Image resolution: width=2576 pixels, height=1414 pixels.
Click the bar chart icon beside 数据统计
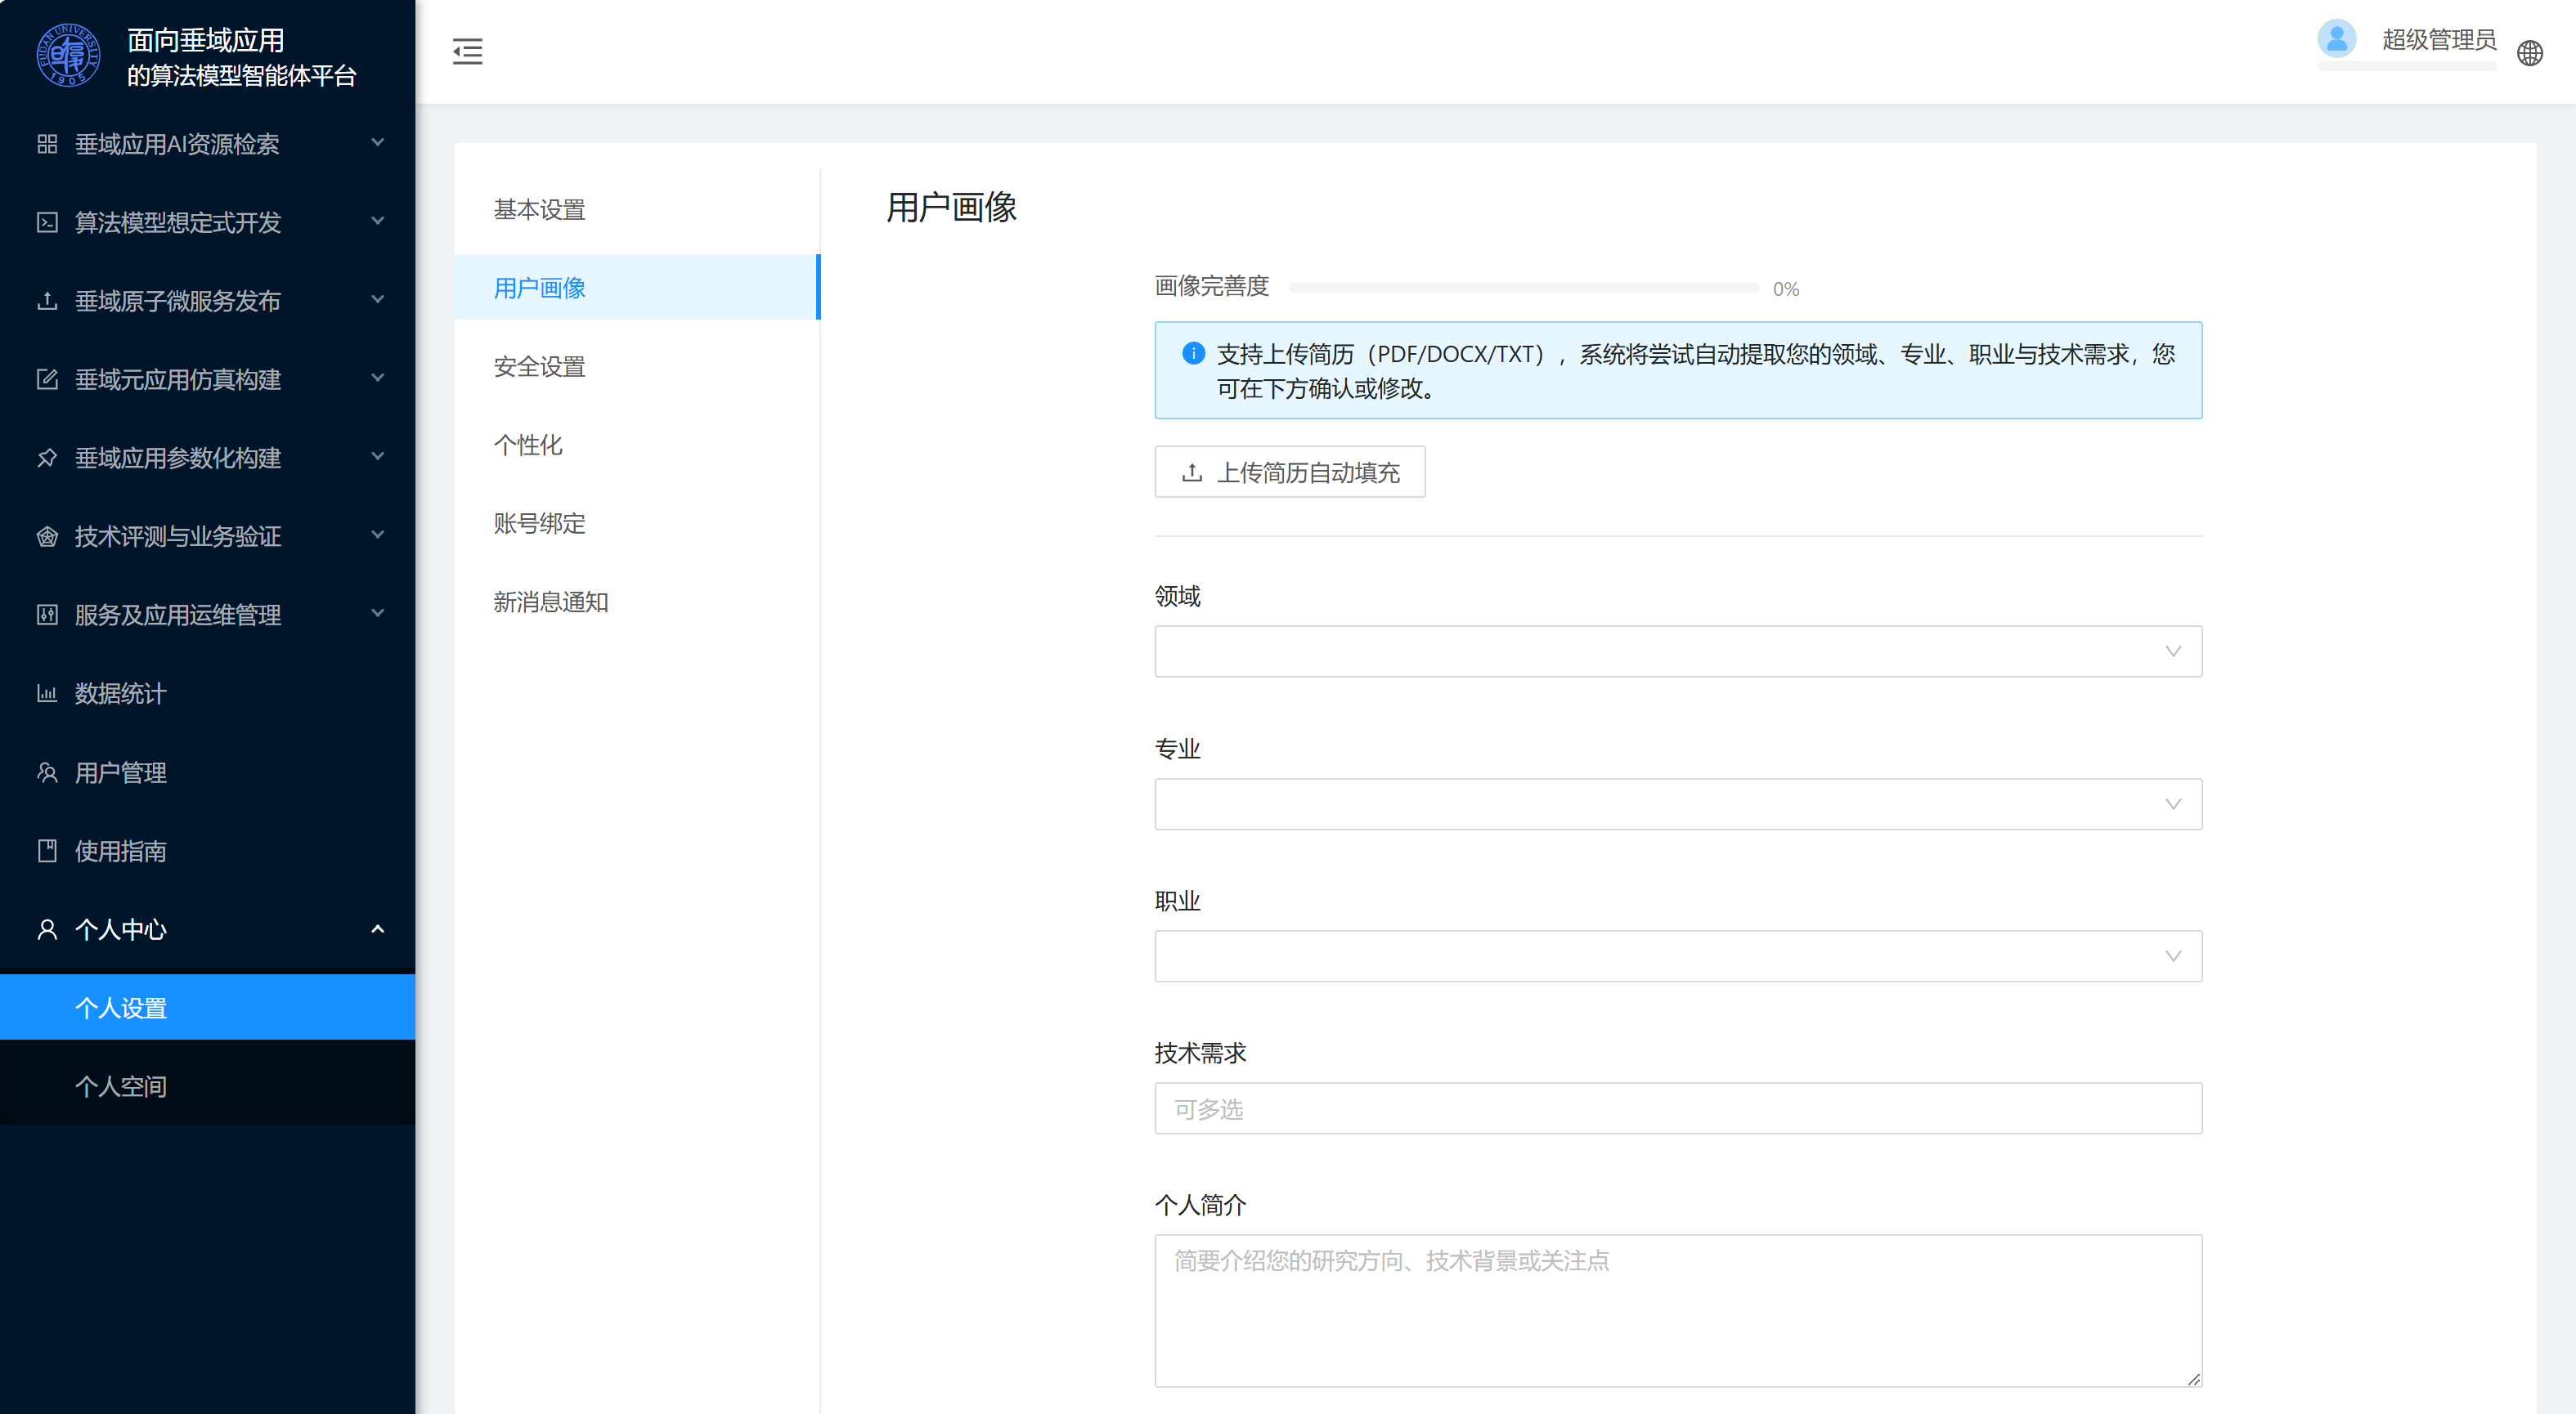tap(47, 693)
